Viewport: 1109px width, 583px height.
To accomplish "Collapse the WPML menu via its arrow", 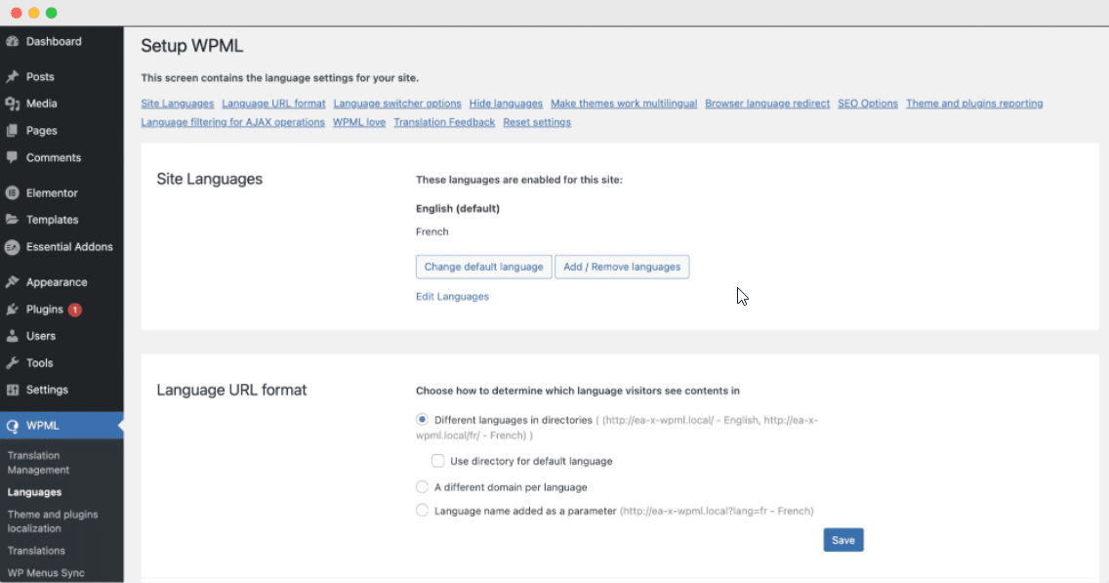I will coord(120,425).
